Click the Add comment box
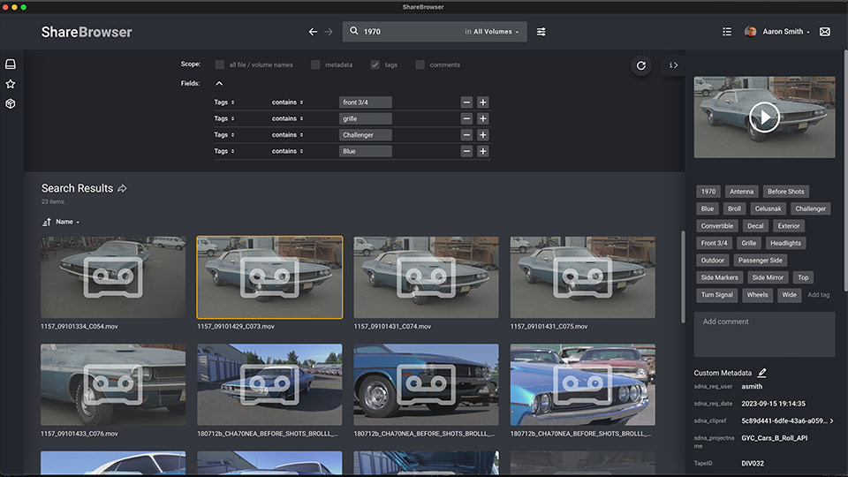The width and height of the screenshot is (848, 477). (x=764, y=334)
